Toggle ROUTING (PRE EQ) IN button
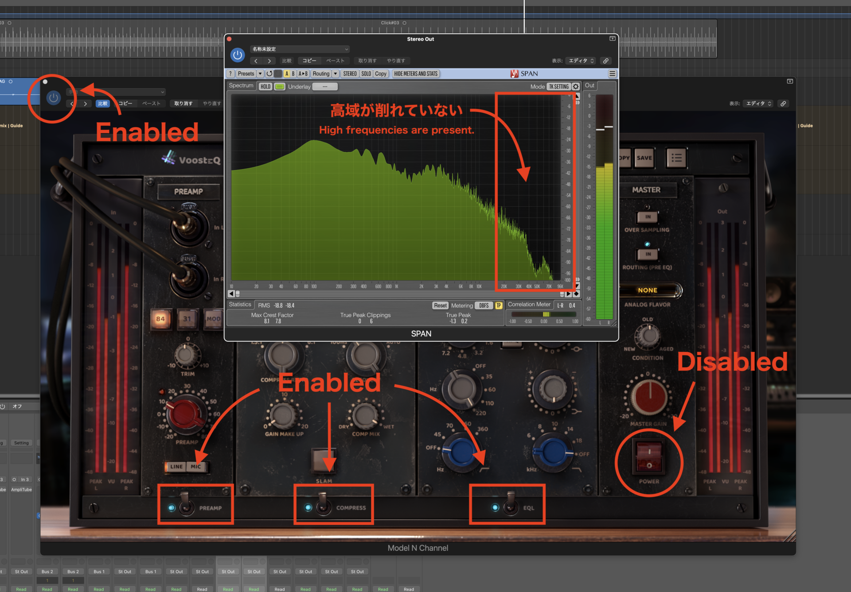851x592 pixels. click(x=648, y=254)
